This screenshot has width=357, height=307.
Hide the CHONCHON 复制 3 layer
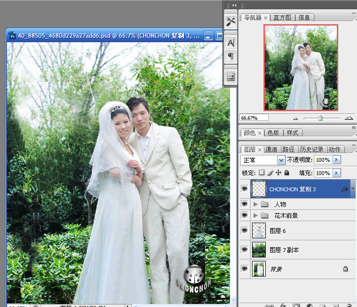tap(245, 189)
